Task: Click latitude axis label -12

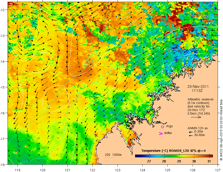Action: (x=3, y=10)
